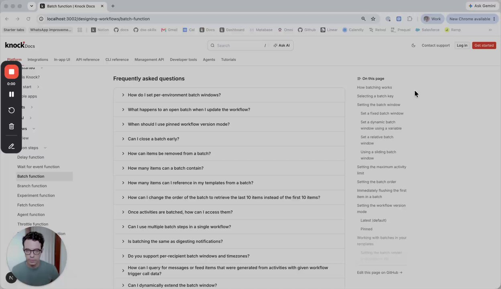Bookmark this page with the star icon

point(373,19)
